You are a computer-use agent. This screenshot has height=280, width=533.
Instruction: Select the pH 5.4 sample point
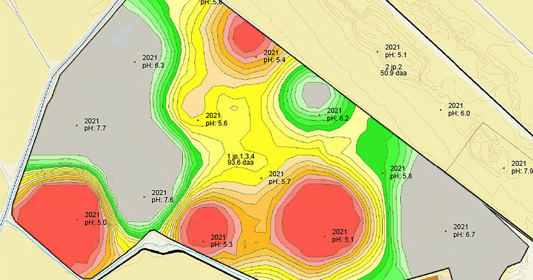coord(256,57)
